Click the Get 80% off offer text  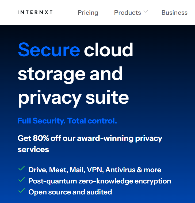pyautogui.click(x=90, y=144)
